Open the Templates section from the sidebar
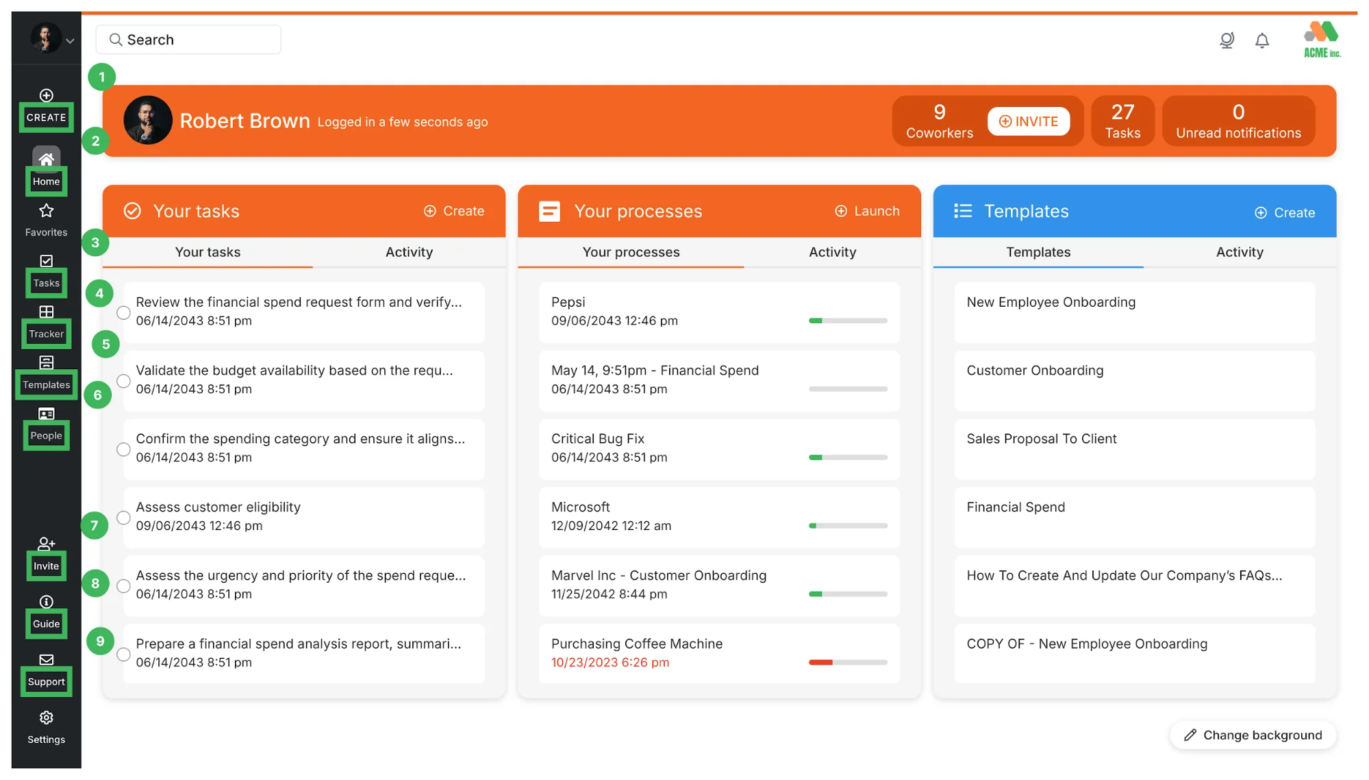The image size is (1369, 780). (x=45, y=373)
